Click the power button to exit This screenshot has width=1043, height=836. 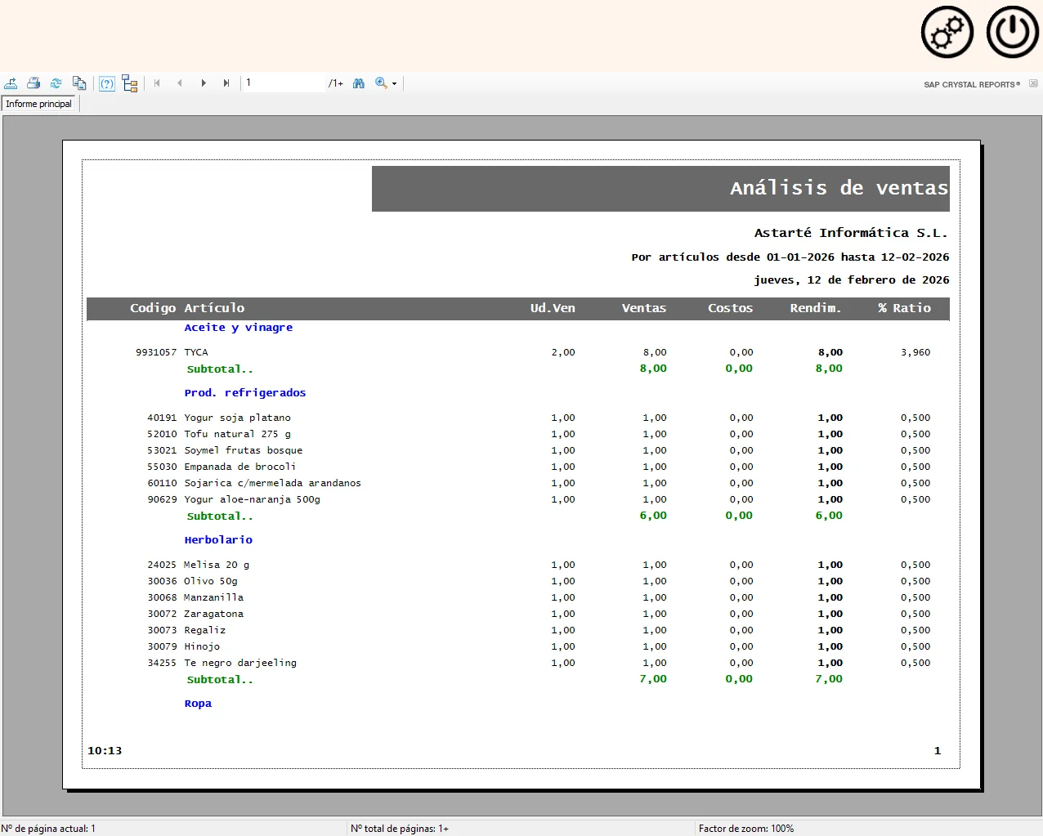tap(1012, 33)
